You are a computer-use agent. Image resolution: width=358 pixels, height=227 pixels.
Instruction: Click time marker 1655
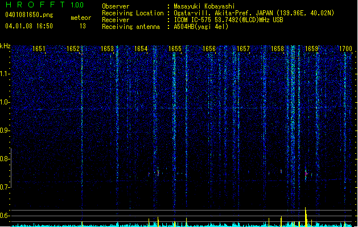[x=175, y=48]
